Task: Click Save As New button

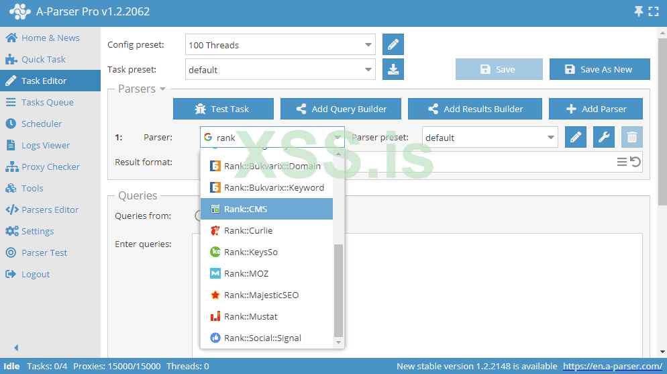Action: point(600,69)
